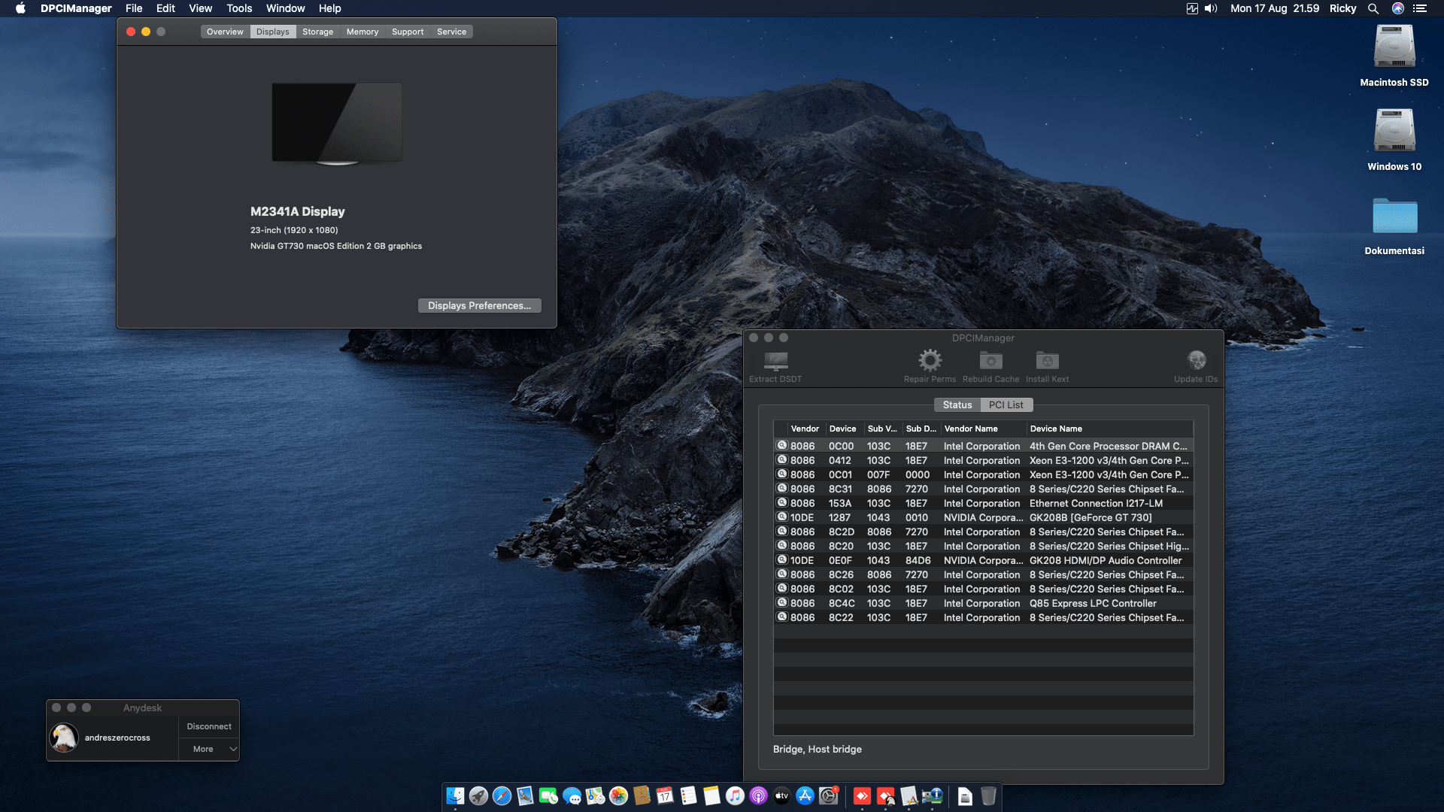Open the Tools menu
The height and width of the screenshot is (812, 1444).
click(x=239, y=8)
